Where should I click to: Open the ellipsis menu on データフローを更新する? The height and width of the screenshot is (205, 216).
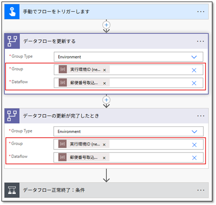point(200,42)
